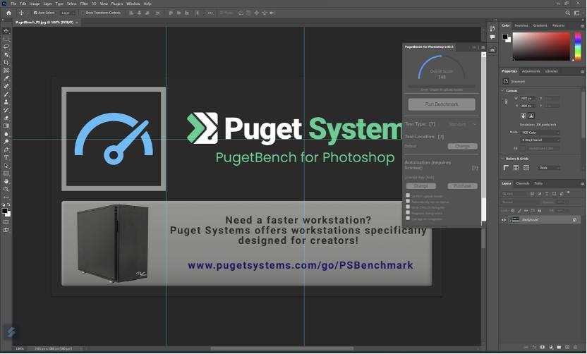Check the fourth PugetBench option checkbox
The width and height of the screenshot is (587, 354).
[408, 212]
